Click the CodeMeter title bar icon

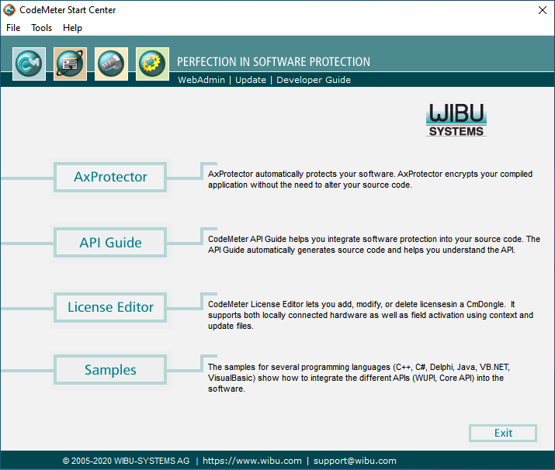click(9, 10)
